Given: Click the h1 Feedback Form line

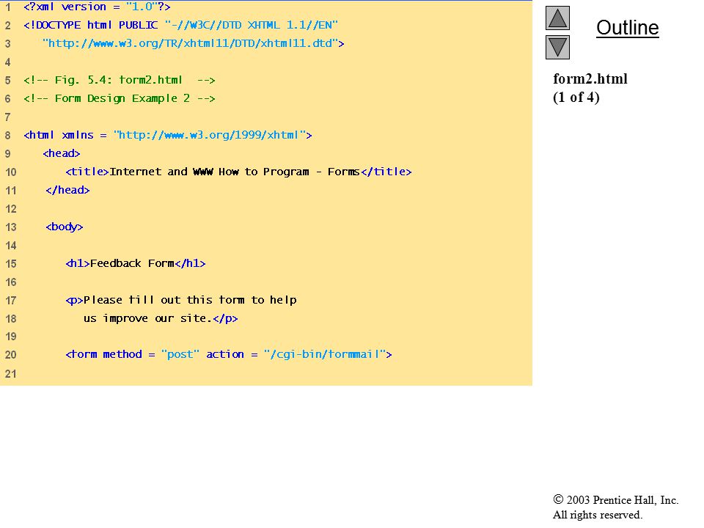Looking at the screenshot, I should point(136,263).
